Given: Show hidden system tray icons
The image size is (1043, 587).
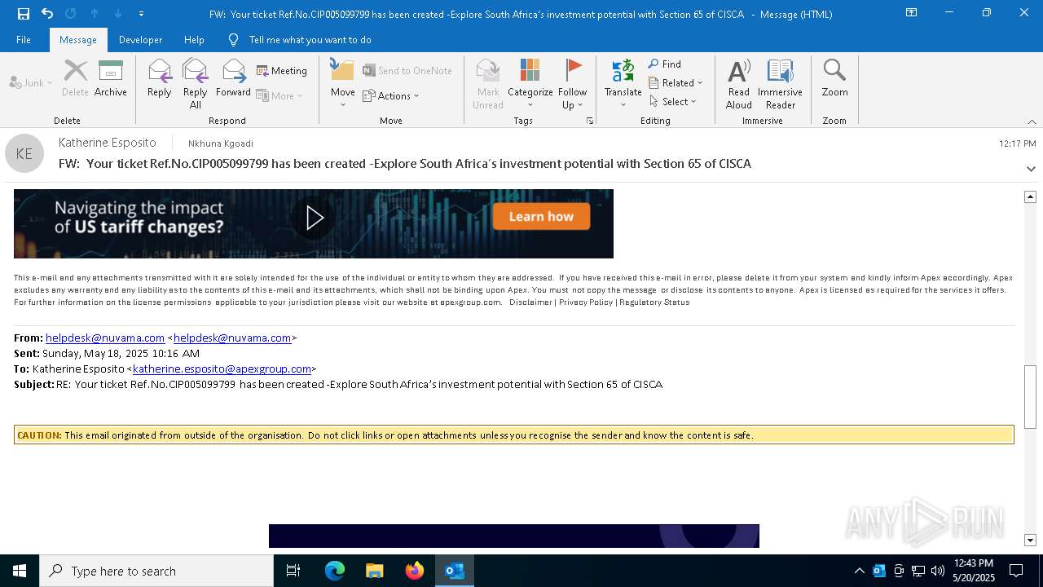Looking at the screenshot, I should point(859,571).
